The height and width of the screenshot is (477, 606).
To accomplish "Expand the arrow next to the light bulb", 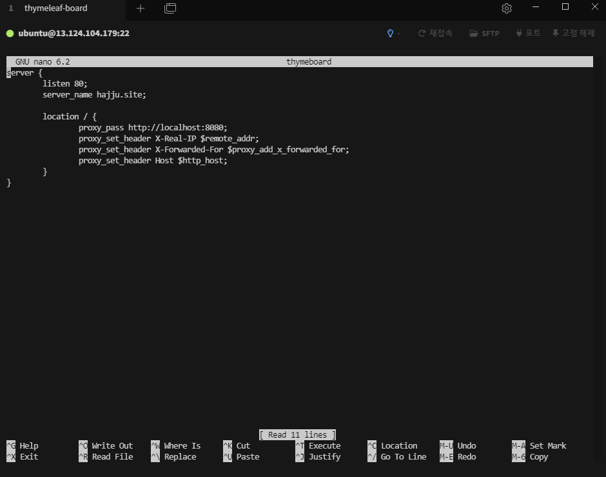I will pos(399,34).
